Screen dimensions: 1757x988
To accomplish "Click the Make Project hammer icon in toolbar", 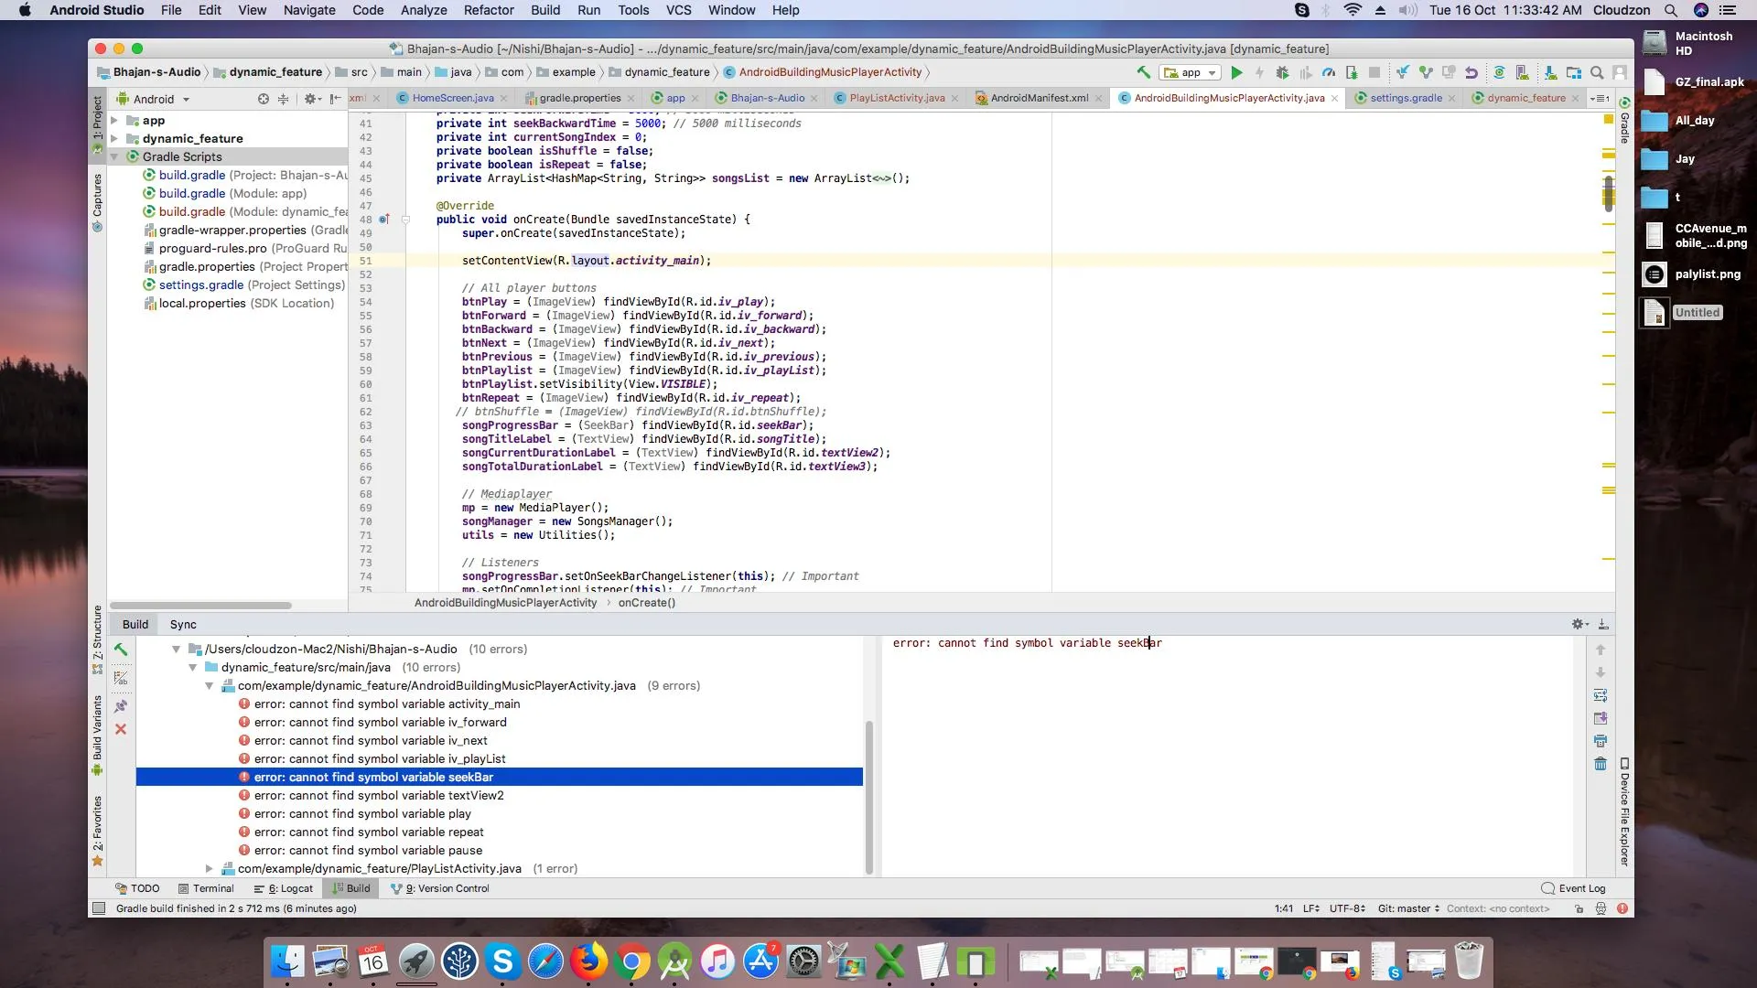I will pos(1143,72).
